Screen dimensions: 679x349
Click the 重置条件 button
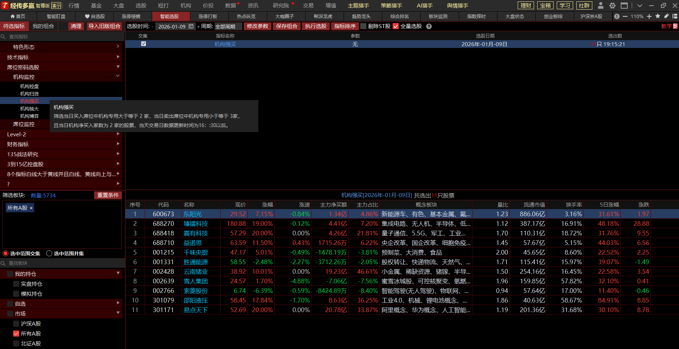coord(108,195)
